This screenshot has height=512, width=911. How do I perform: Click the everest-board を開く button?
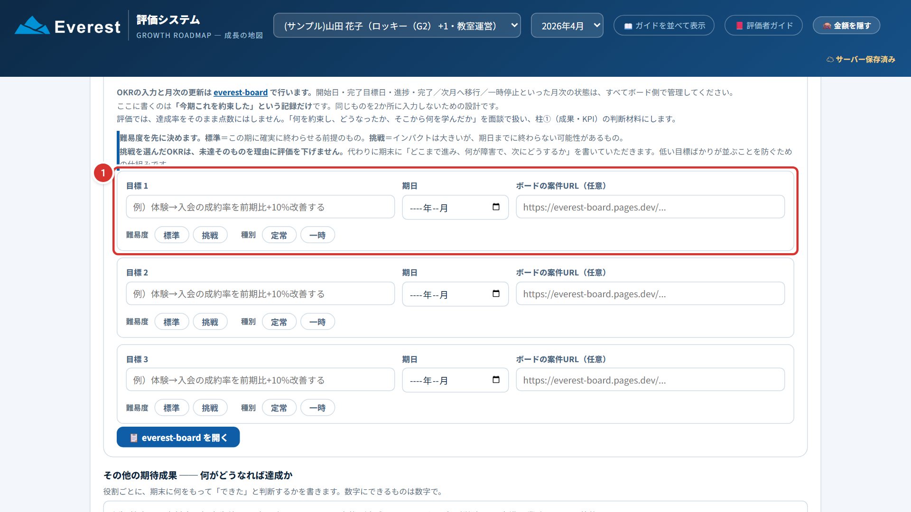(x=178, y=437)
